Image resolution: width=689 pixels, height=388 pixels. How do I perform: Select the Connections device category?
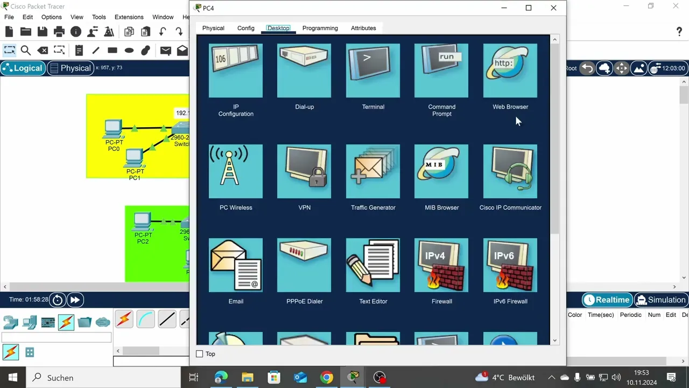click(66, 322)
